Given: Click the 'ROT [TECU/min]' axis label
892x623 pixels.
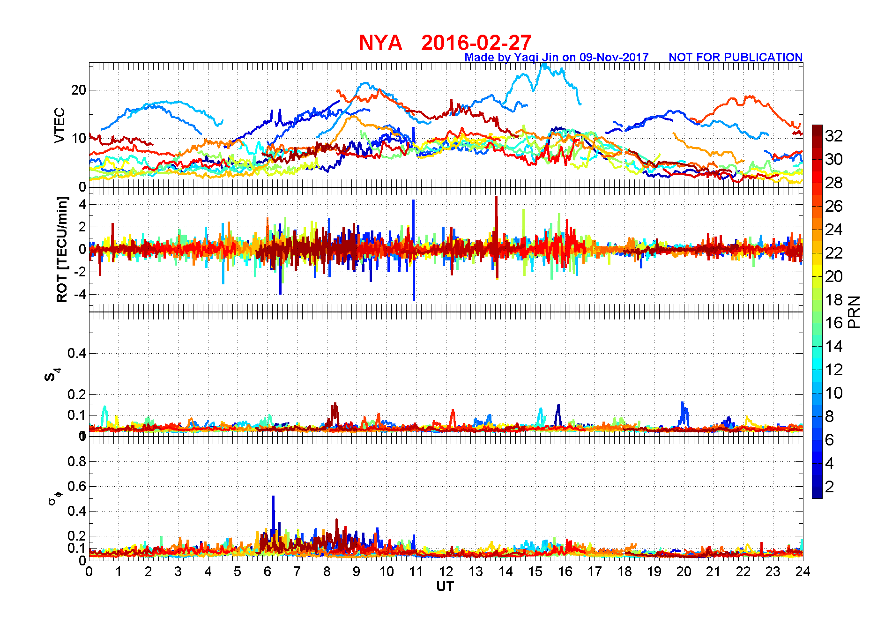Looking at the screenshot, I should coord(62,249).
